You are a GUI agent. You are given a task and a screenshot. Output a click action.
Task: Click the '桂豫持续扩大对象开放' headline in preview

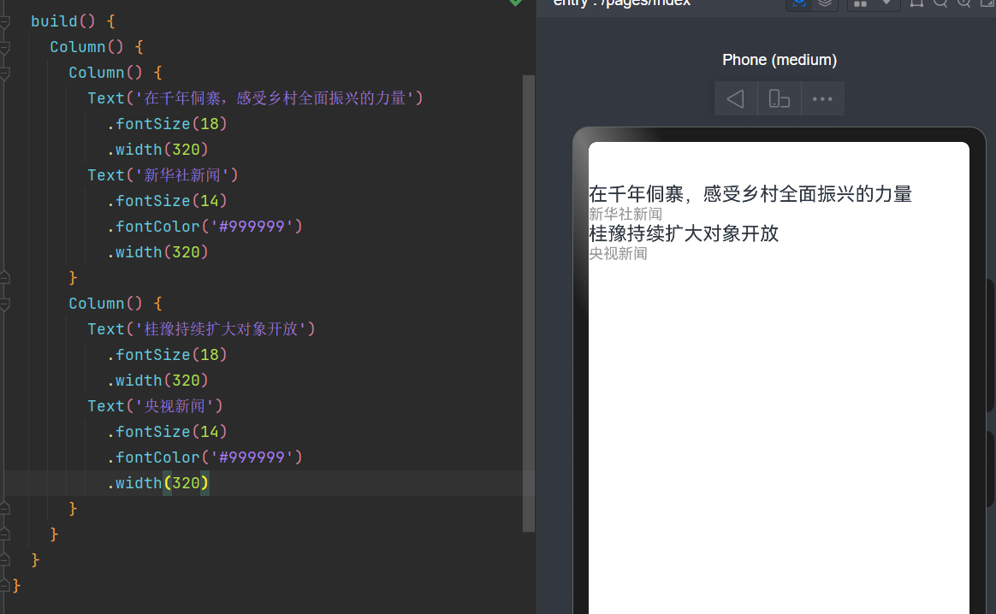[x=684, y=233]
